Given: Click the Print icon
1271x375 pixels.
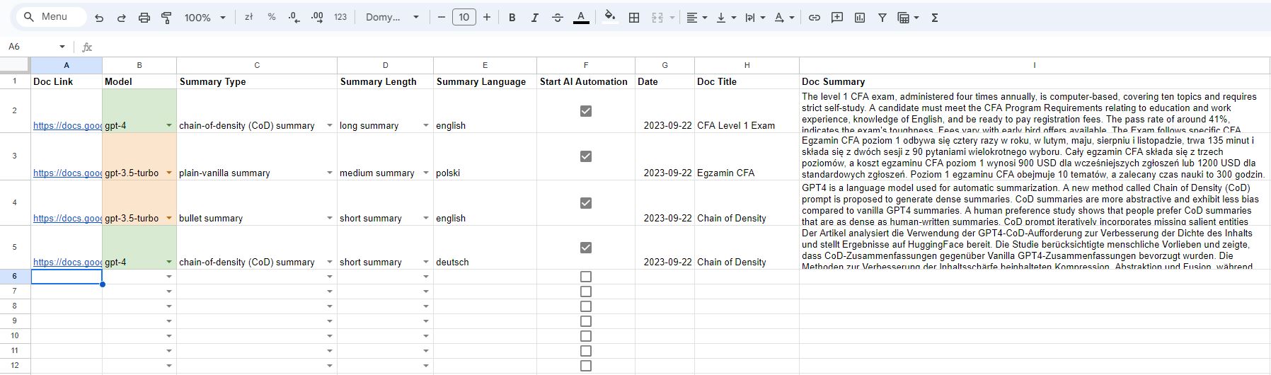Looking at the screenshot, I should click(x=144, y=18).
